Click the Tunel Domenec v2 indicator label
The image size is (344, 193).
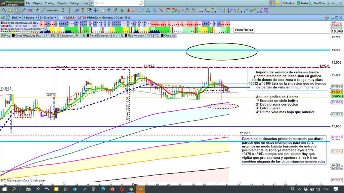pyautogui.click(x=105, y=35)
